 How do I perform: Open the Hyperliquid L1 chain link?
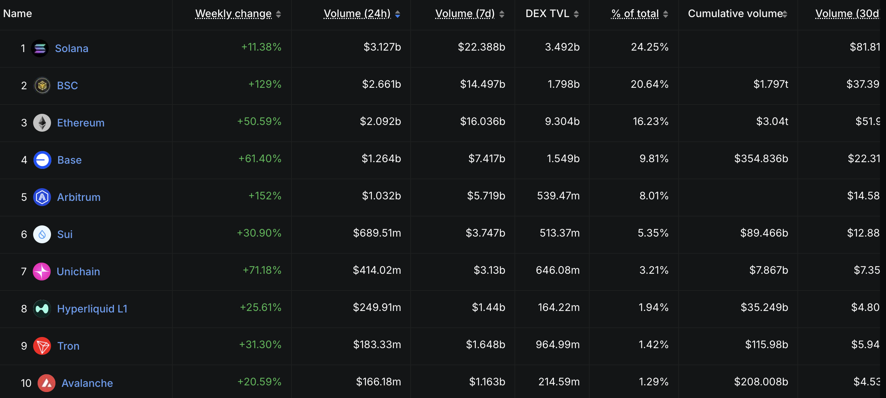92,309
